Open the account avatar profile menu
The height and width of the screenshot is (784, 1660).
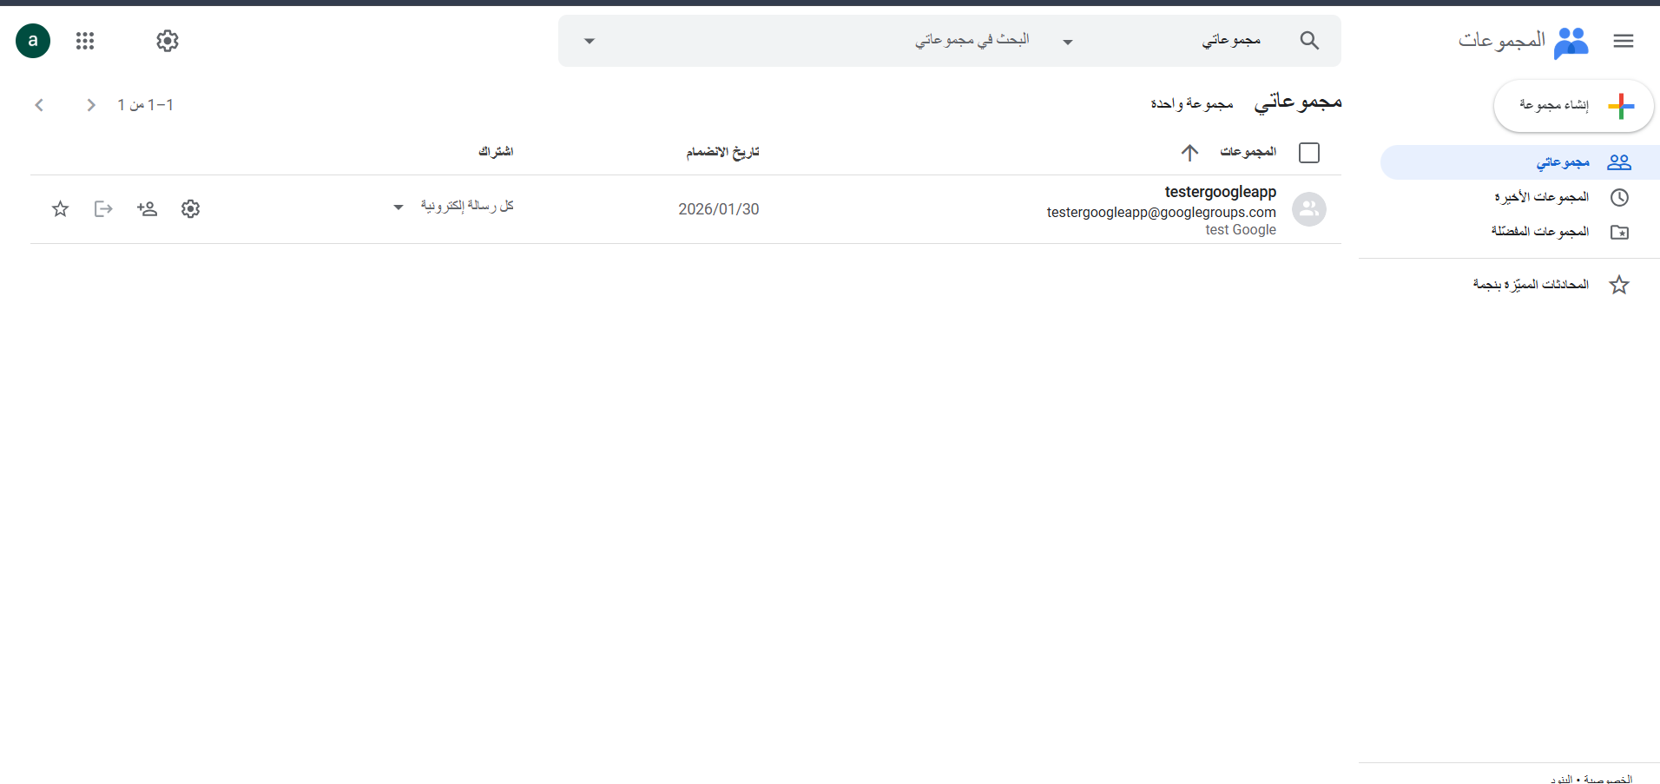pos(33,41)
